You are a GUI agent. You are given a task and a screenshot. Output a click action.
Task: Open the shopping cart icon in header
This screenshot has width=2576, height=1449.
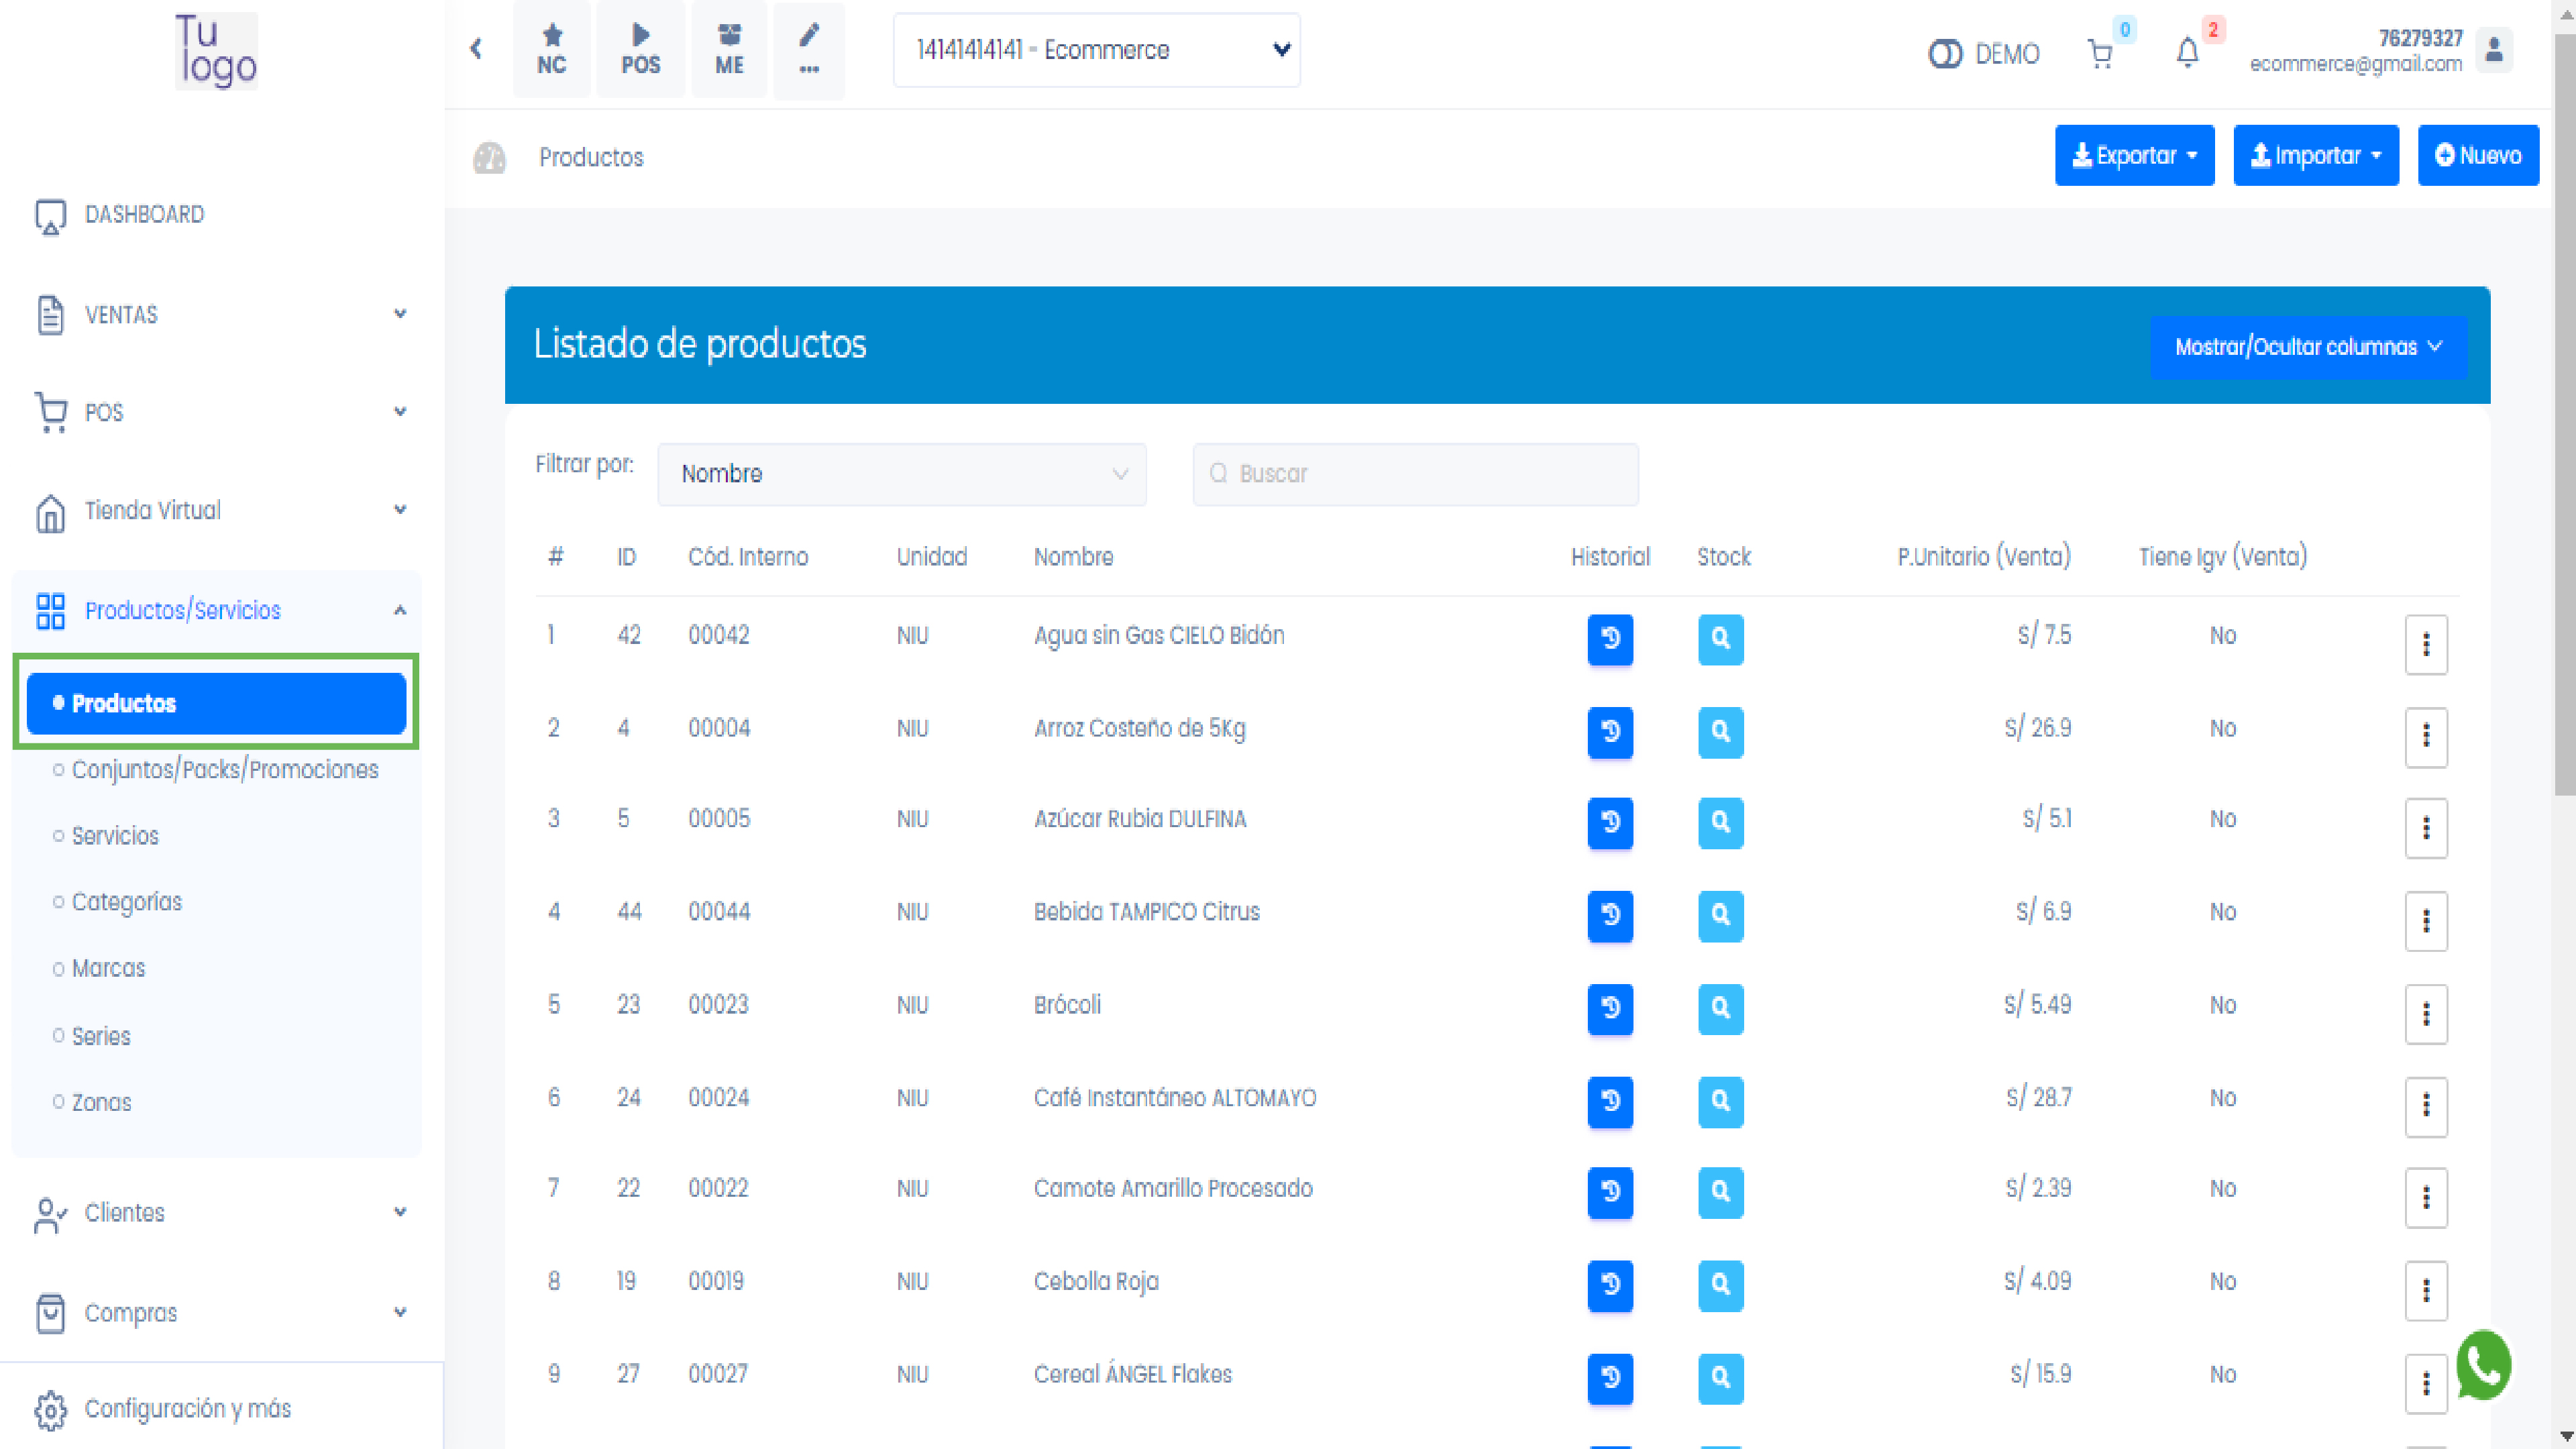click(x=2099, y=53)
